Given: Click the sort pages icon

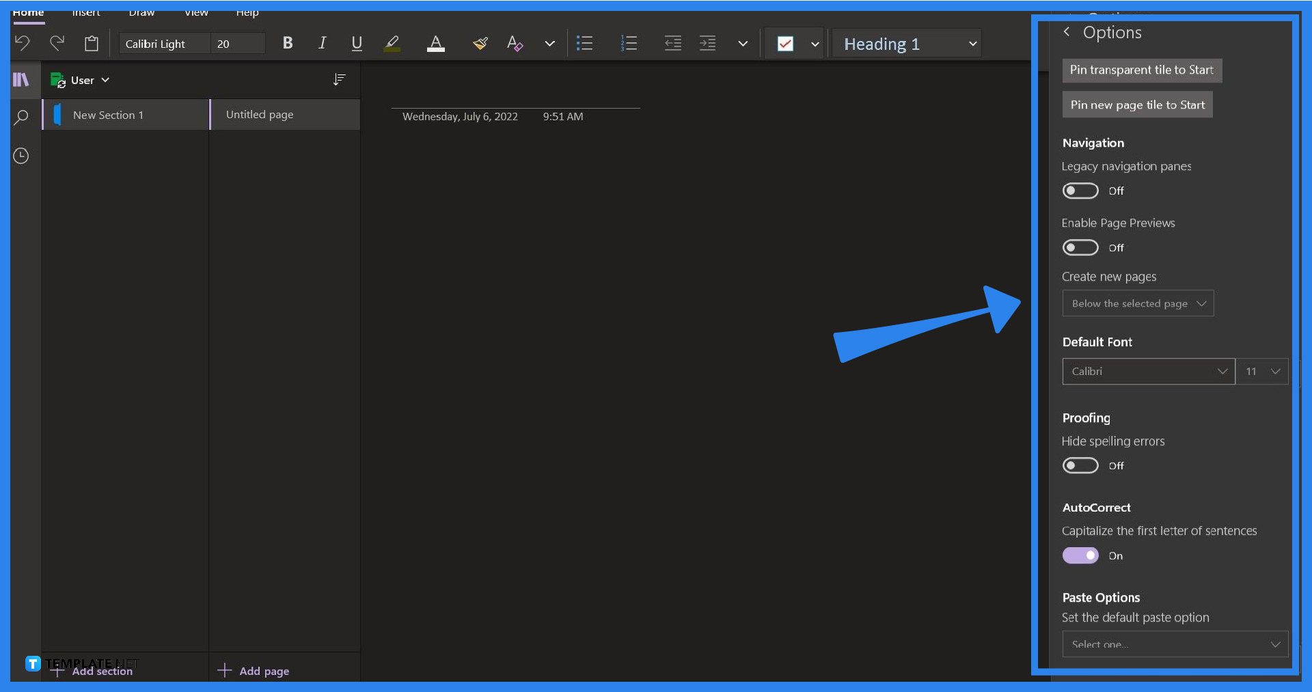Looking at the screenshot, I should 340,79.
